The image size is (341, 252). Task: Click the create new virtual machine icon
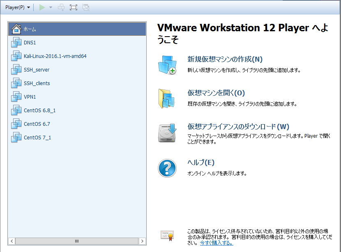point(167,65)
